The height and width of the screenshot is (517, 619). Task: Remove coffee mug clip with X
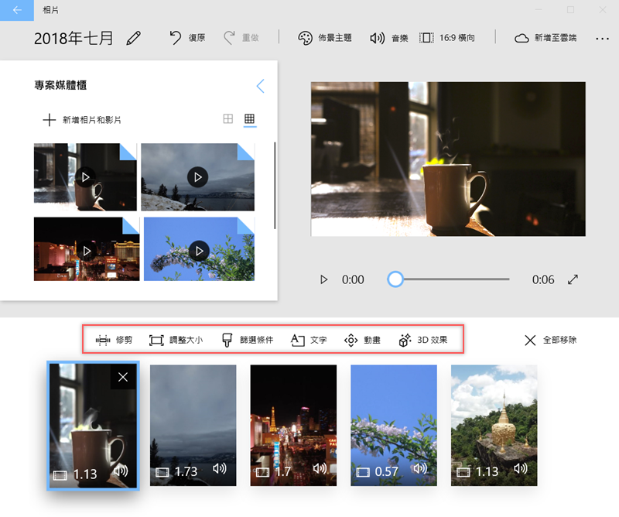point(123,377)
